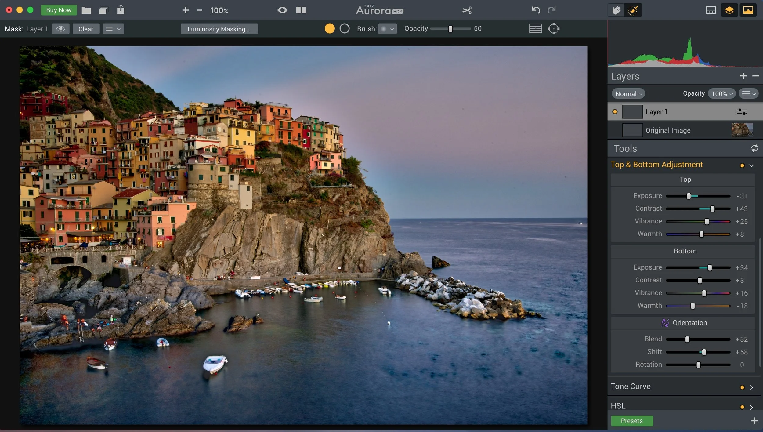Click the Luminosity Masking button
Viewport: 763px width, 432px height.
click(x=219, y=29)
